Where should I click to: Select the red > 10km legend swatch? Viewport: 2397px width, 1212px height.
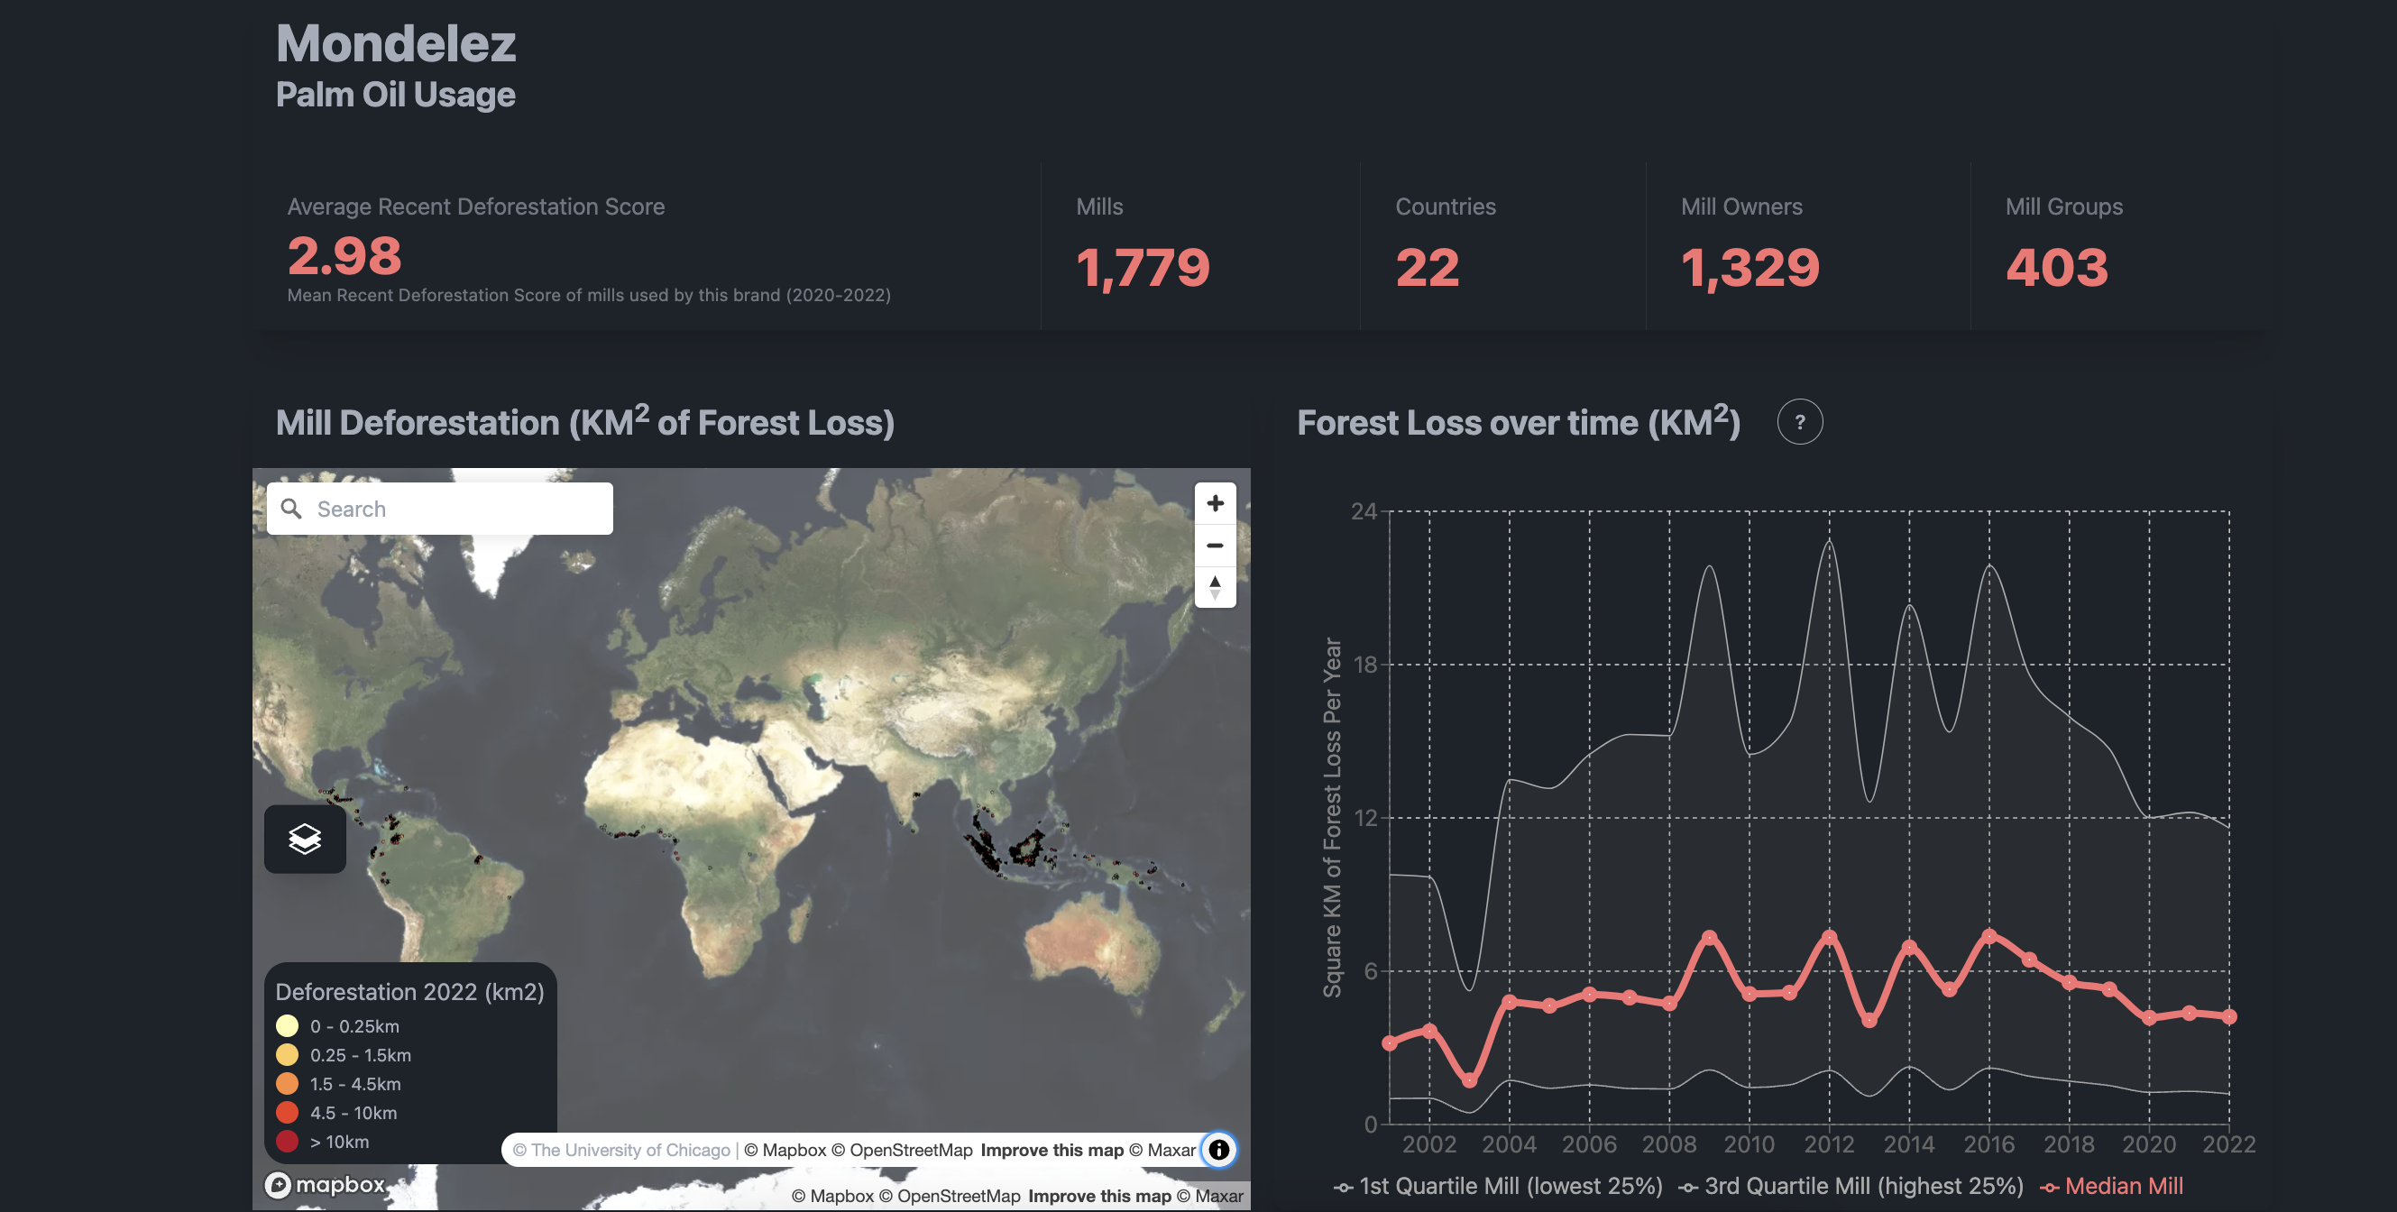[287, 1142]
